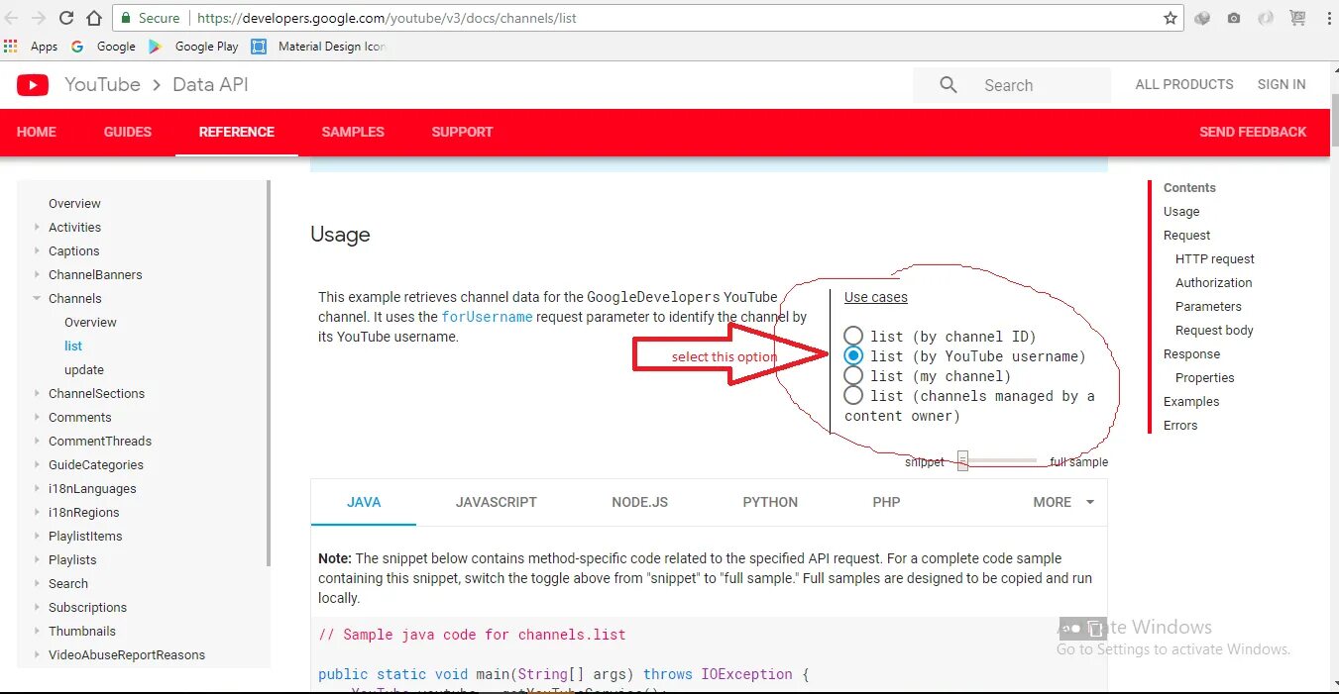Click SIGN IN link
The image size is (1339, 694).
[x=1282, y=85]
